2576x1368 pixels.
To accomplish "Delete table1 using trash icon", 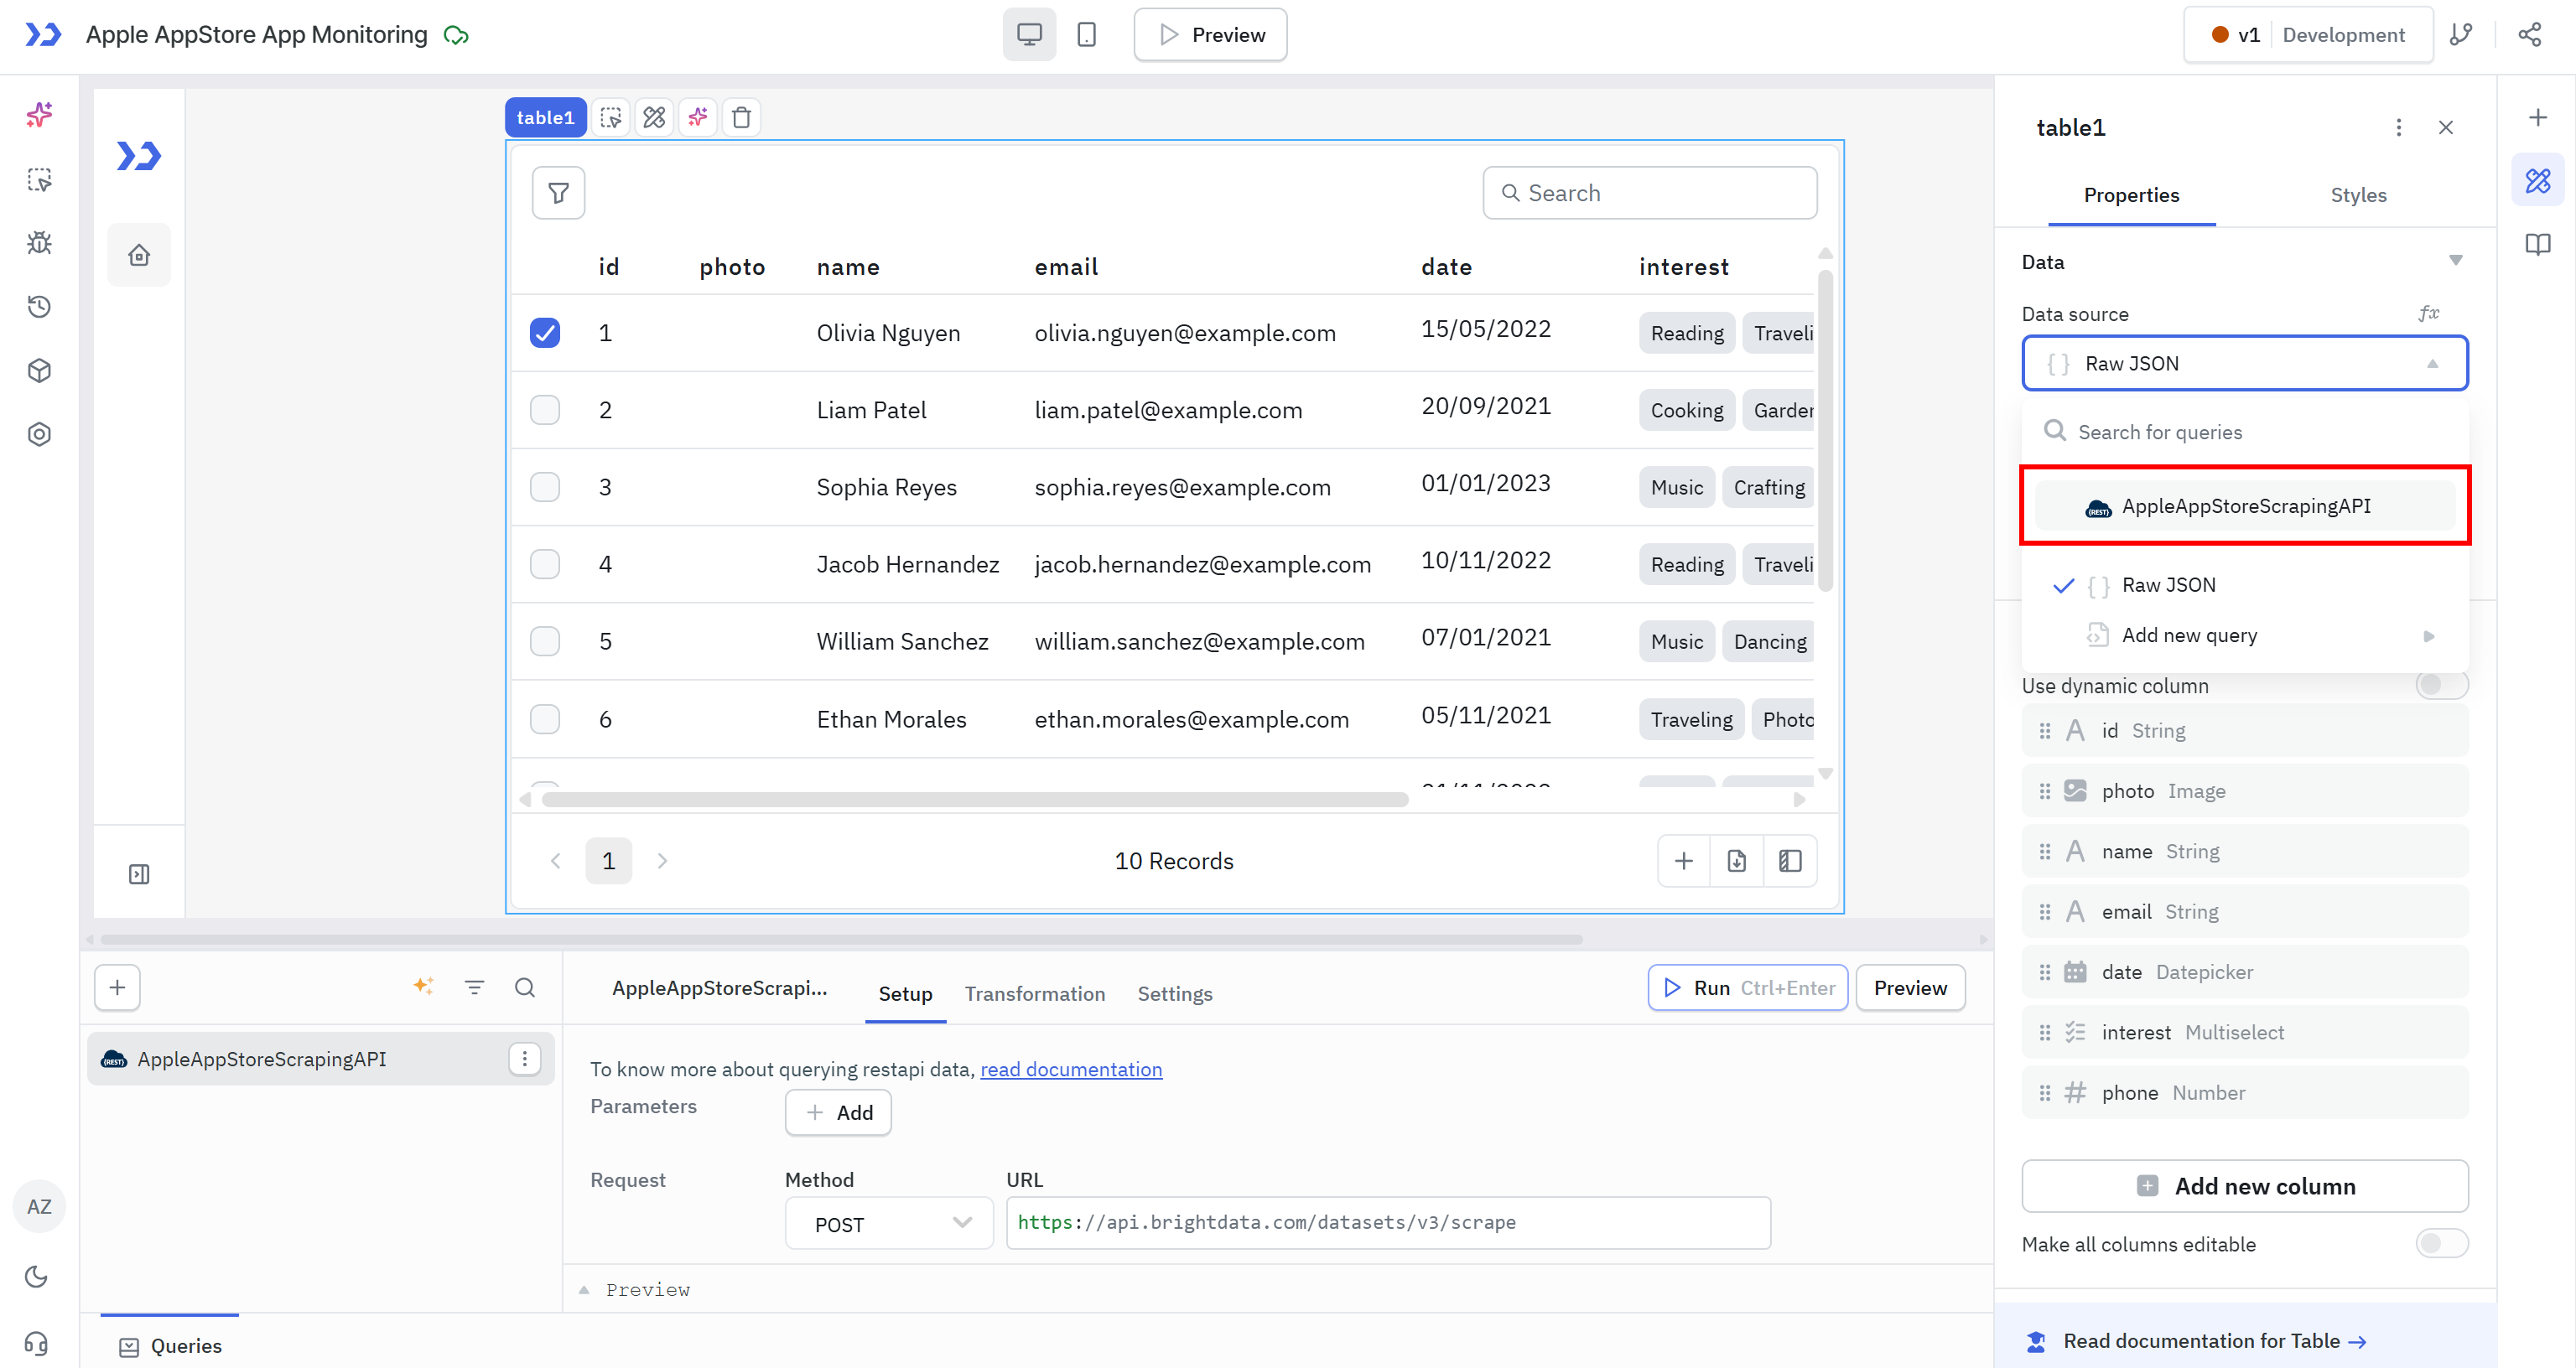I will (x=742, y=117).
